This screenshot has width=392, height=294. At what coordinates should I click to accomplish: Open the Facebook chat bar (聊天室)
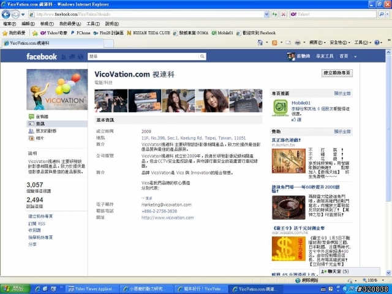350,271
